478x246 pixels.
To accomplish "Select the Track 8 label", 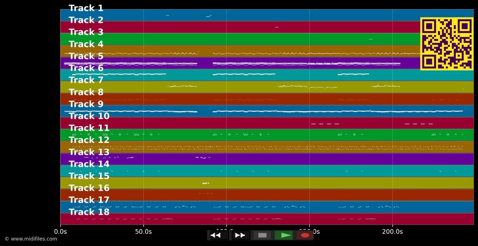I will click(86, 92).
